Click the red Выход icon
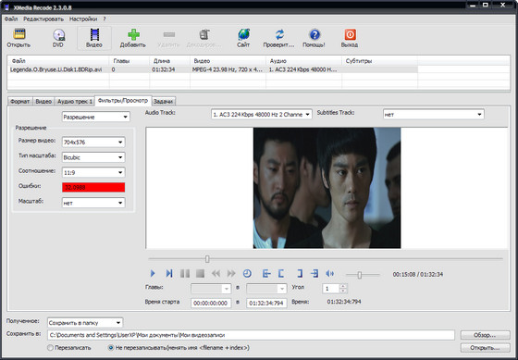 coord(351,34)
